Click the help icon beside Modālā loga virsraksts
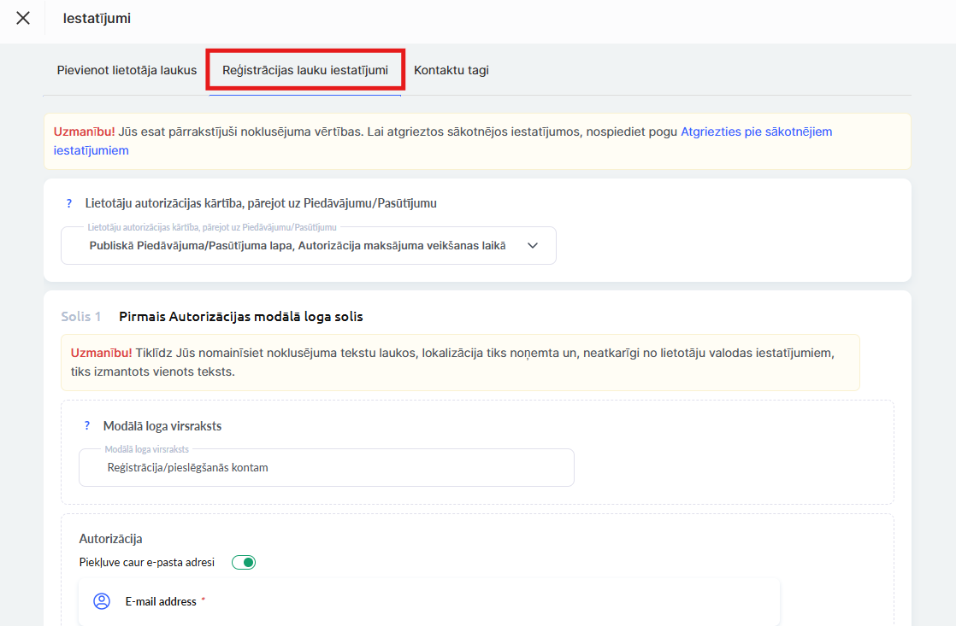 [87, 425]
